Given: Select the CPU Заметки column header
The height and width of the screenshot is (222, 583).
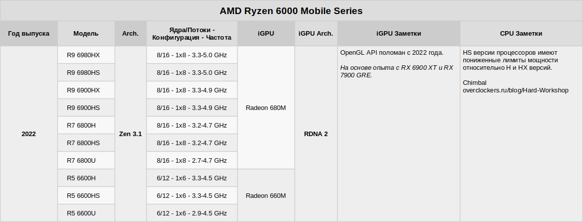Looking at the screenshot, I should pyautogui.click(x=521, y=34).
